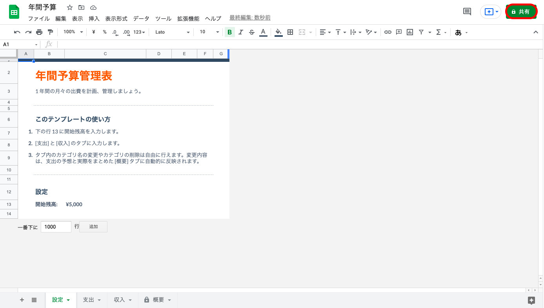
Task: Open vertical align dropdown
Action: (340, 32)
